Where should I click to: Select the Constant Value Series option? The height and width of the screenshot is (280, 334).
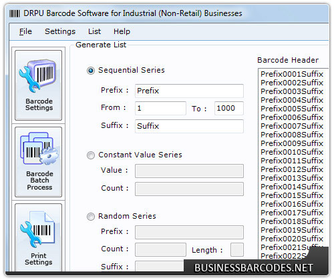click(x=91, y=155)
